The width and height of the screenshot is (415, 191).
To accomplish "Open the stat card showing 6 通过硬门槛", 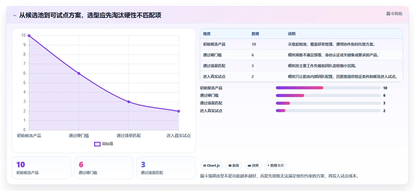I will coord(104,168).
